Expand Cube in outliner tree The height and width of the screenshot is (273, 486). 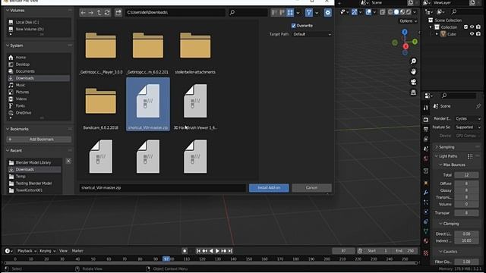[437, 33]
